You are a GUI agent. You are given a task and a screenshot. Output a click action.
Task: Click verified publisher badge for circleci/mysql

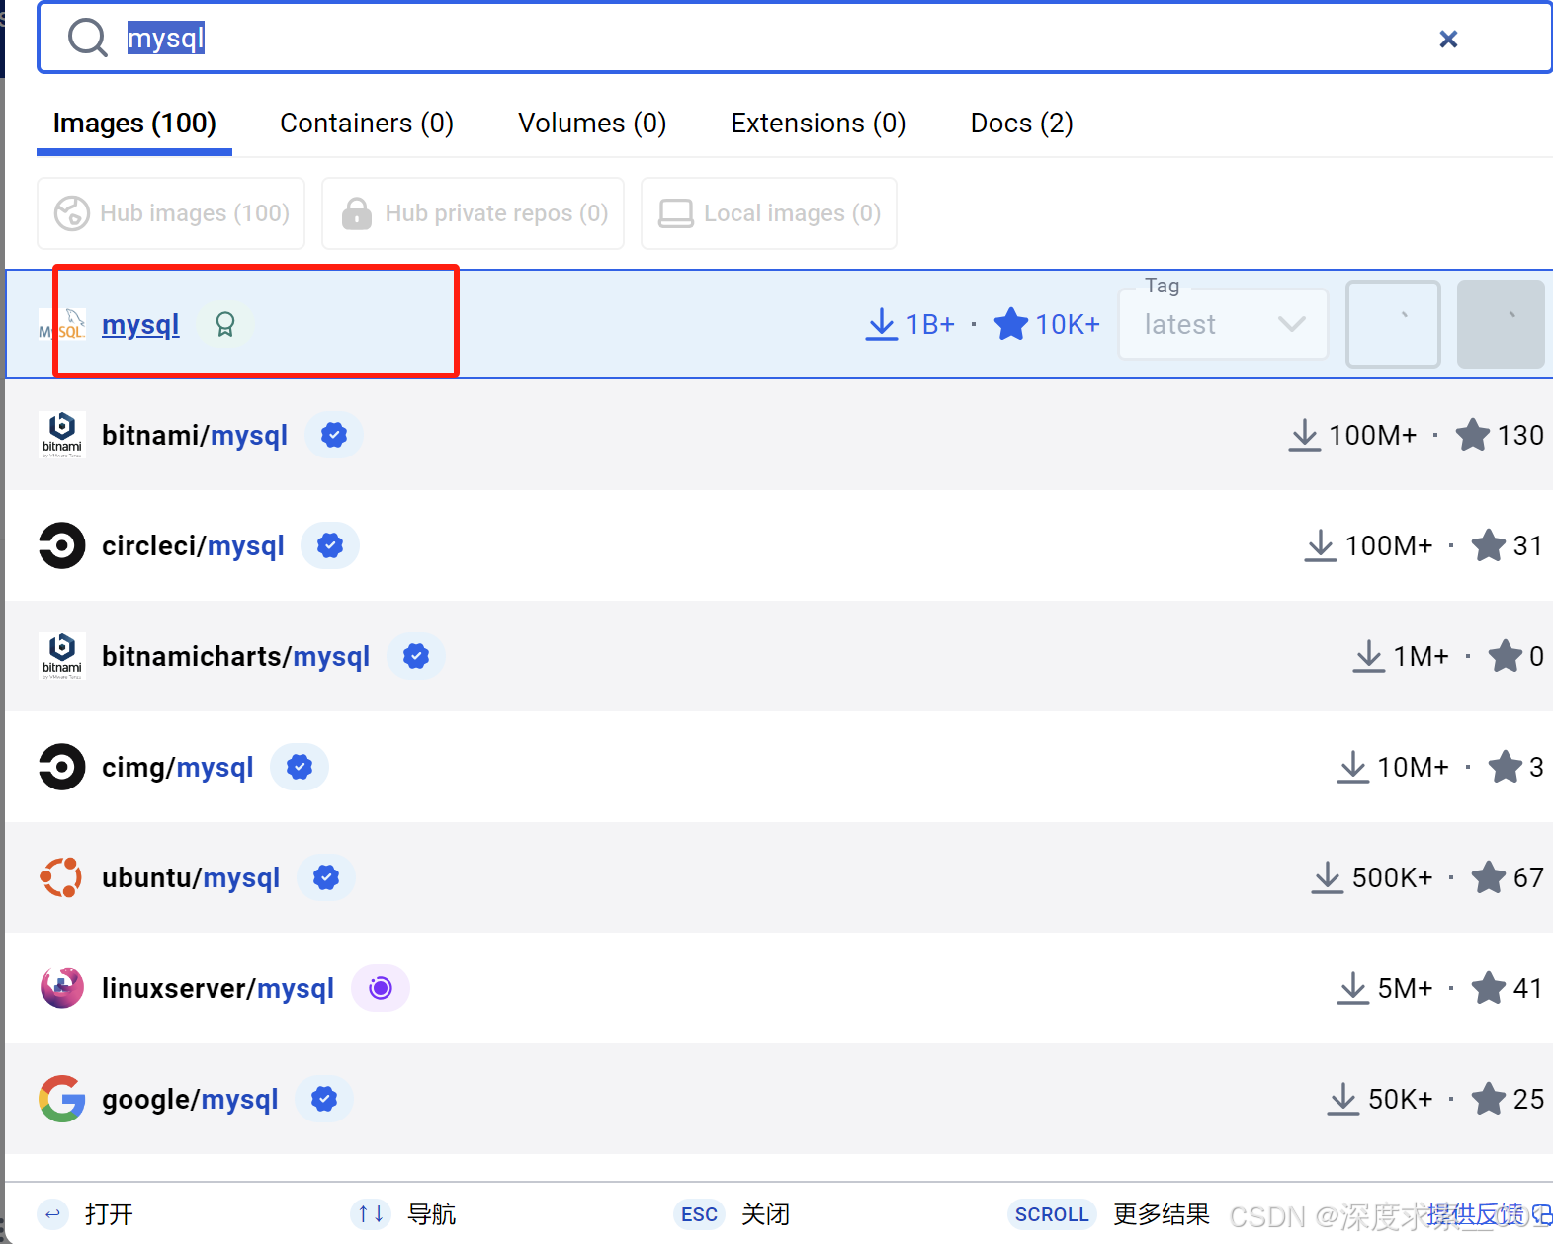(x=330, y=545)
